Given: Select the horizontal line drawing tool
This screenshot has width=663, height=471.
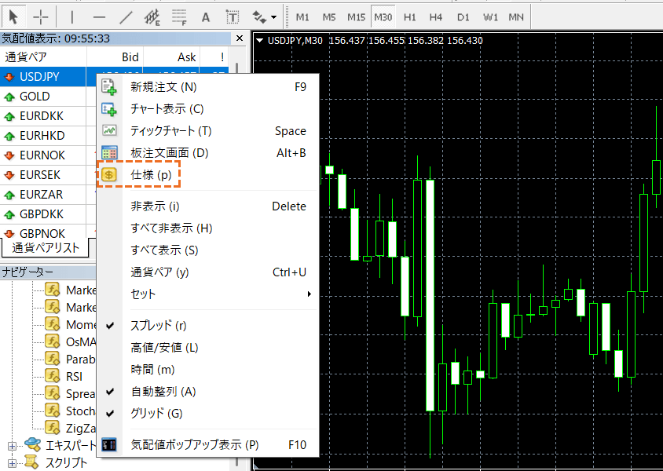Looking at the screenshot, I should tap(99, 16).
